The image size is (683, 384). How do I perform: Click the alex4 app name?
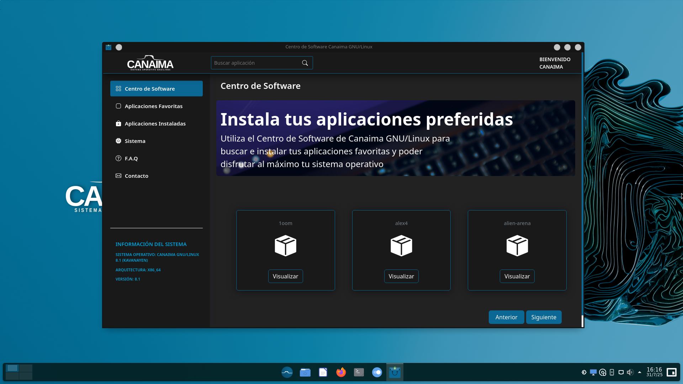(401, 223)
